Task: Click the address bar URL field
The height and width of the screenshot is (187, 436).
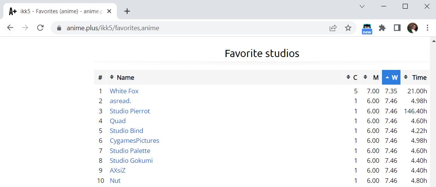Action: (189, 28)
